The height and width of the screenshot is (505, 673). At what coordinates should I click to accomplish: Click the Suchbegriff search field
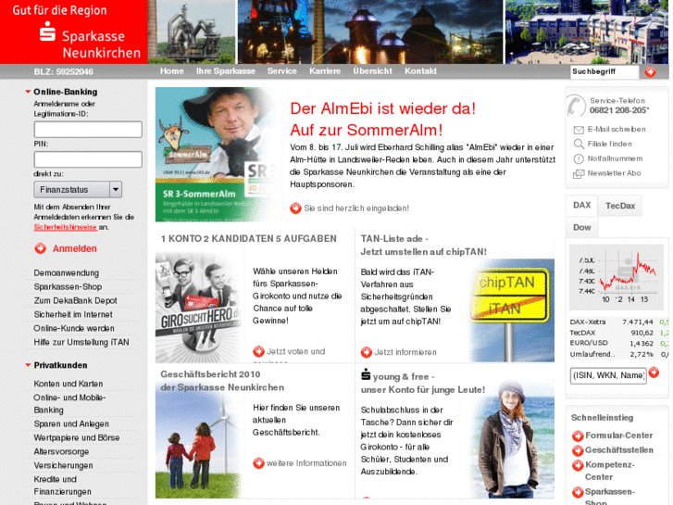605,71
